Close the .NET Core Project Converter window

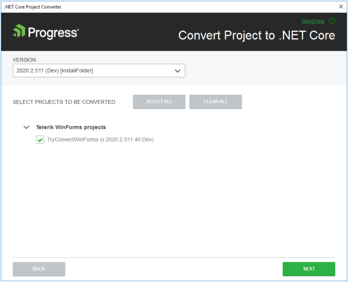pos(341,7)
